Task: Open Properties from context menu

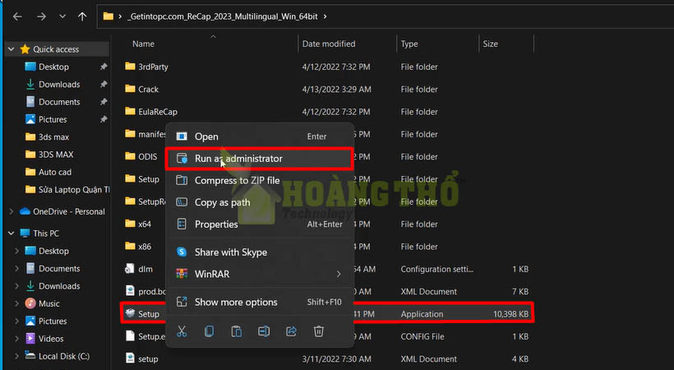Action: (x=259, y=224)
